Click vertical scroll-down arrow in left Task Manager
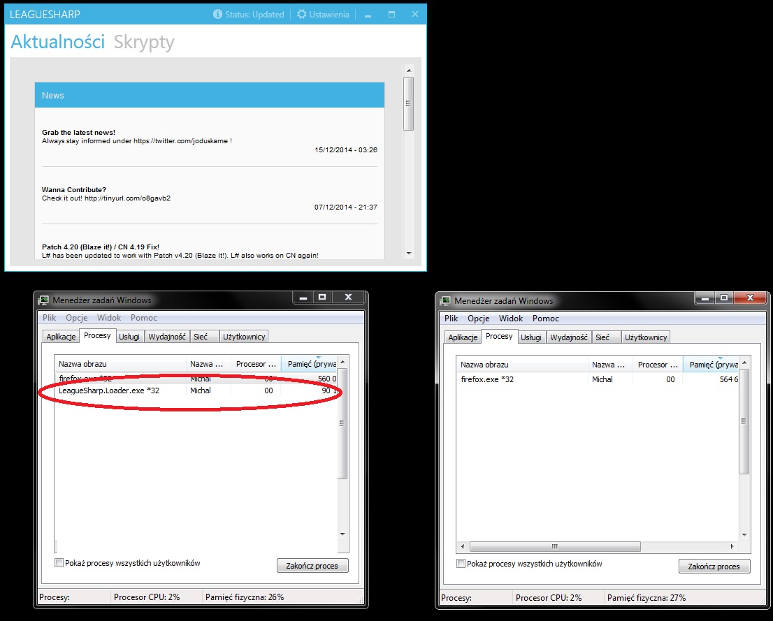773x621 pixels. pyautogui.click(x=342, y=534)
